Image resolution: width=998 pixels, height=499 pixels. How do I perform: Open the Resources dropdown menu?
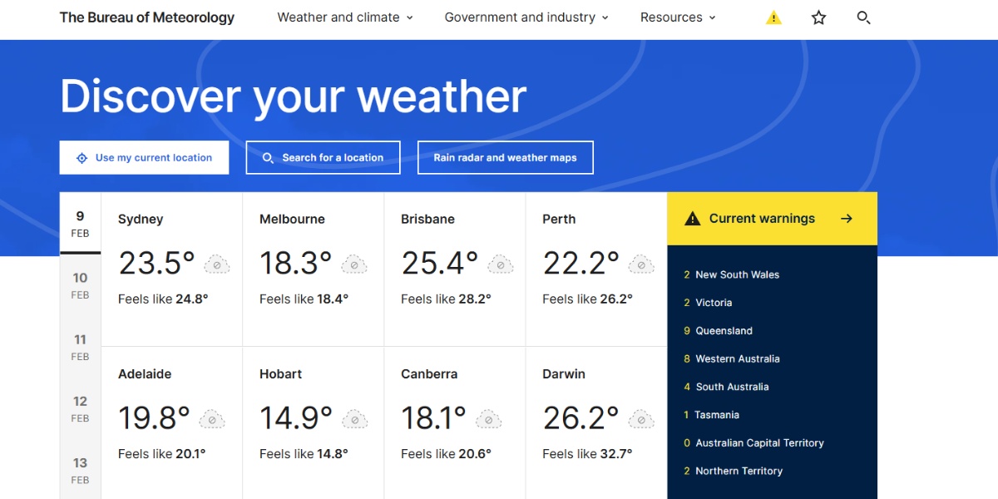(x=677, y=17)
